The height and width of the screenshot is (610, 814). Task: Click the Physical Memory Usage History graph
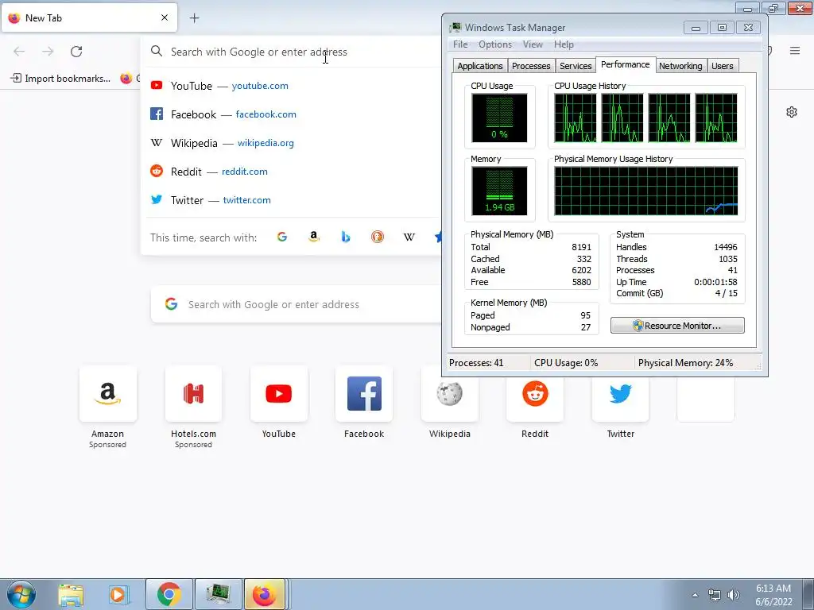(x=645, y=191)
